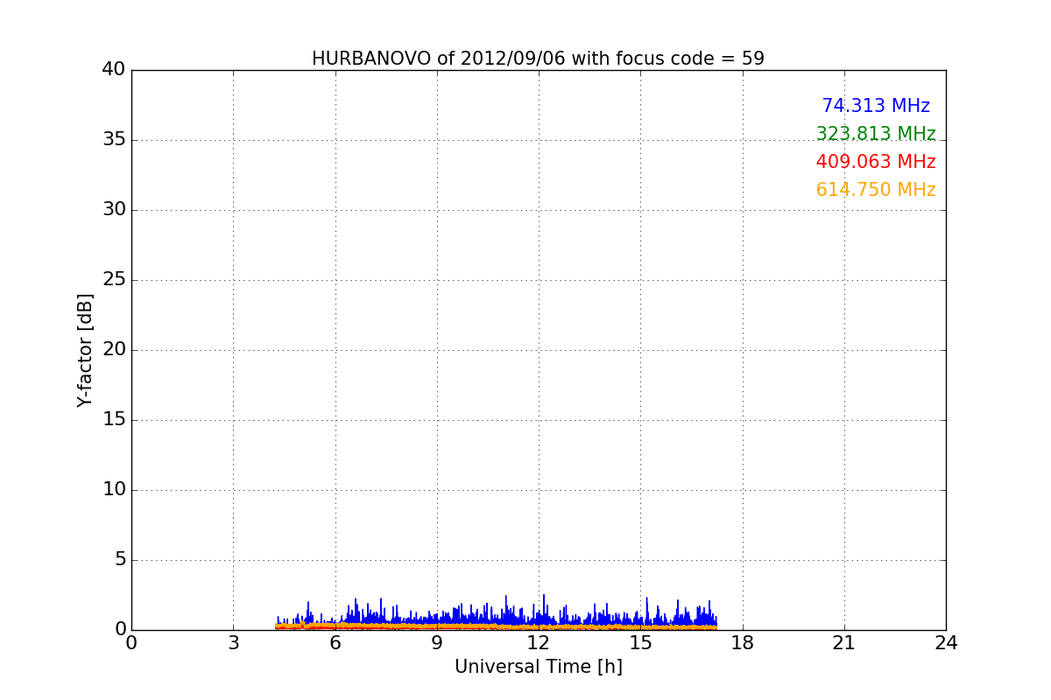Click y-axis tick label 30

click(114, 210)
